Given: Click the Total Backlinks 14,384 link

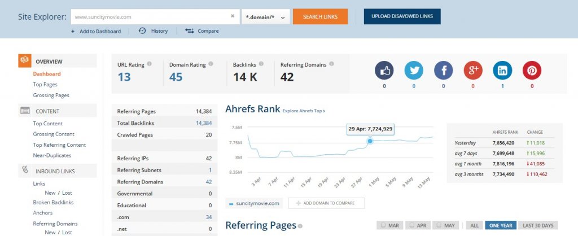Looking at the screenshot, I should click(204, 123).
